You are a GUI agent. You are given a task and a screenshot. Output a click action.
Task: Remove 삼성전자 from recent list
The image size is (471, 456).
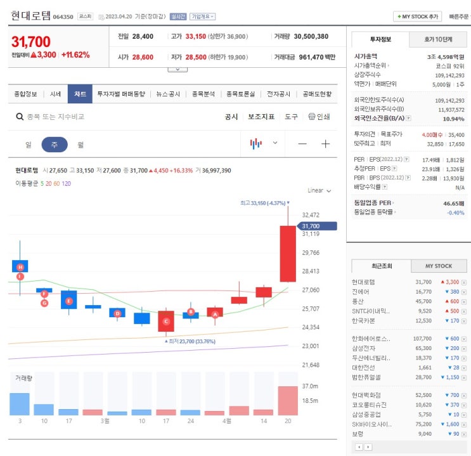point(464,349)
